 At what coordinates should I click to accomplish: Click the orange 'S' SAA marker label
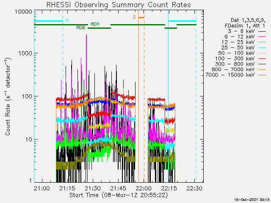[x=134, y=17]
